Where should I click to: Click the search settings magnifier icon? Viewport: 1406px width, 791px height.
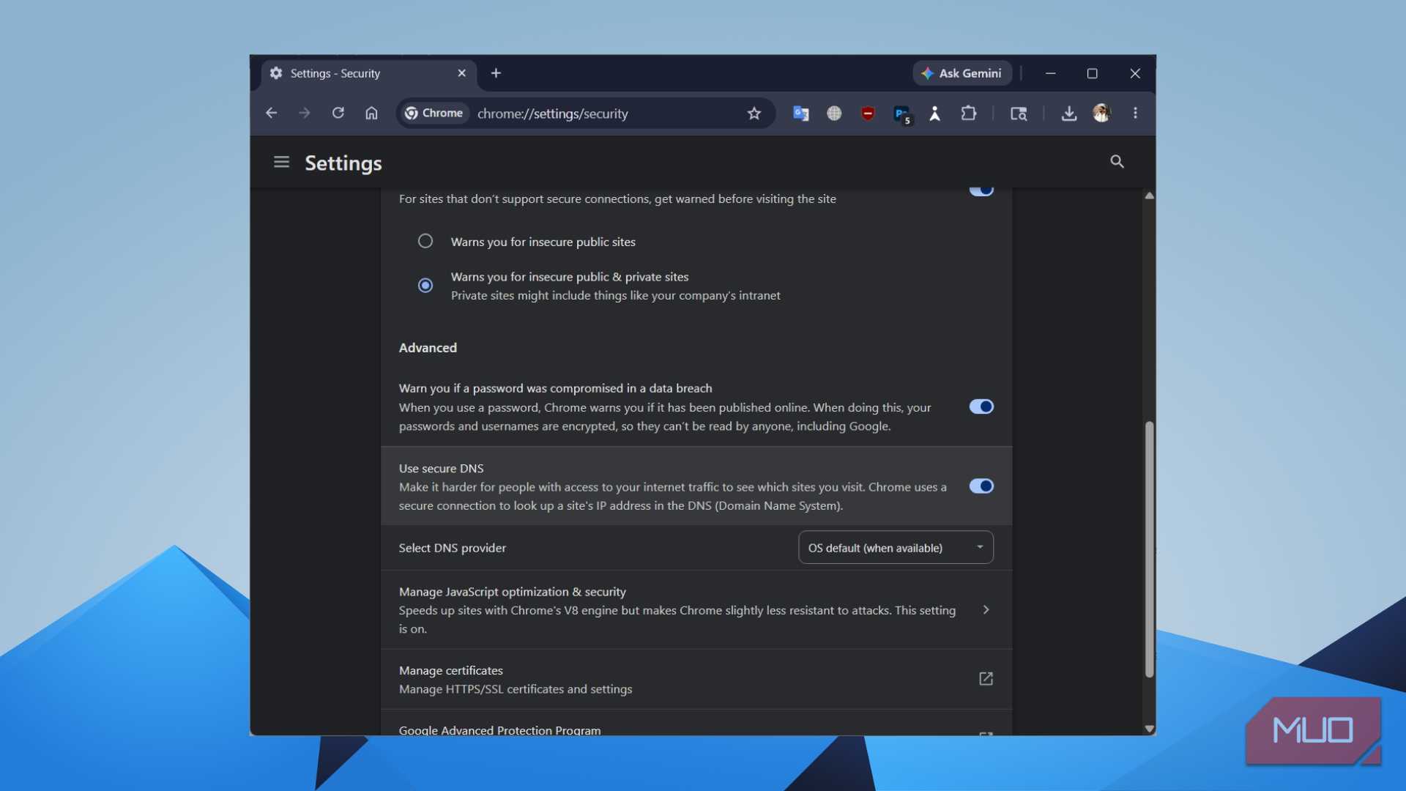tap(1117, 162)
